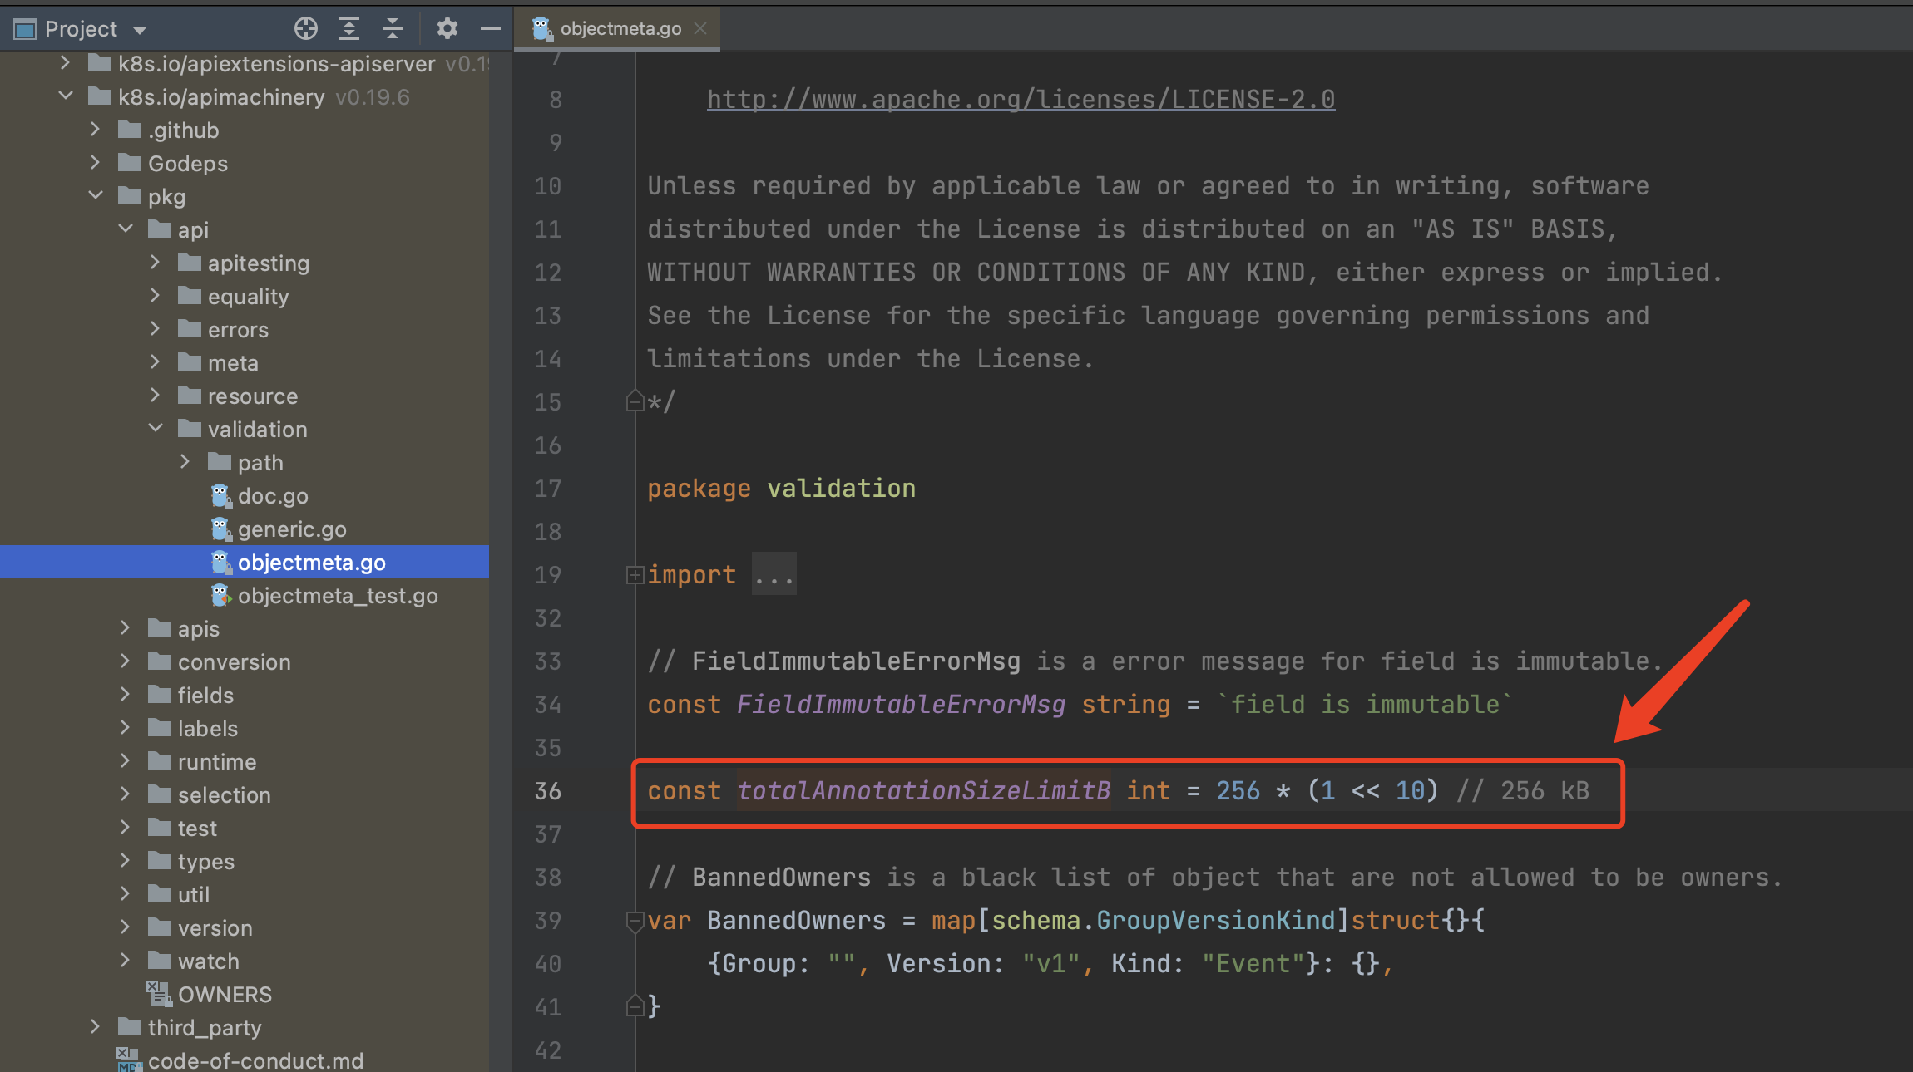The image size is (1913, 1072).
Task: Open the Project view dropdown
Action: [x=140, y=30]
